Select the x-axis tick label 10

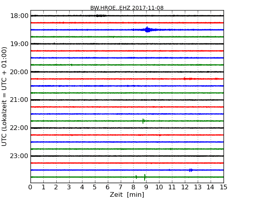point(159,187)
